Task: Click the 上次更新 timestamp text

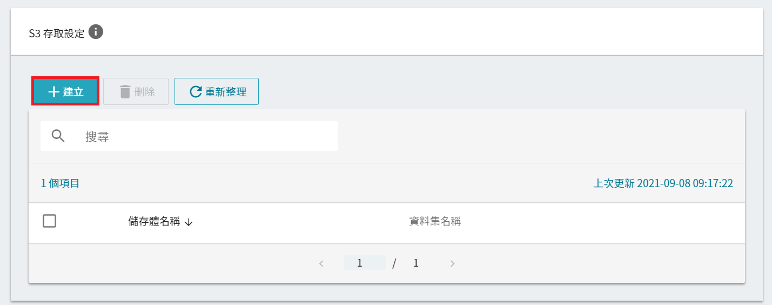Action: pyautogui.click(x=663, y=183)
